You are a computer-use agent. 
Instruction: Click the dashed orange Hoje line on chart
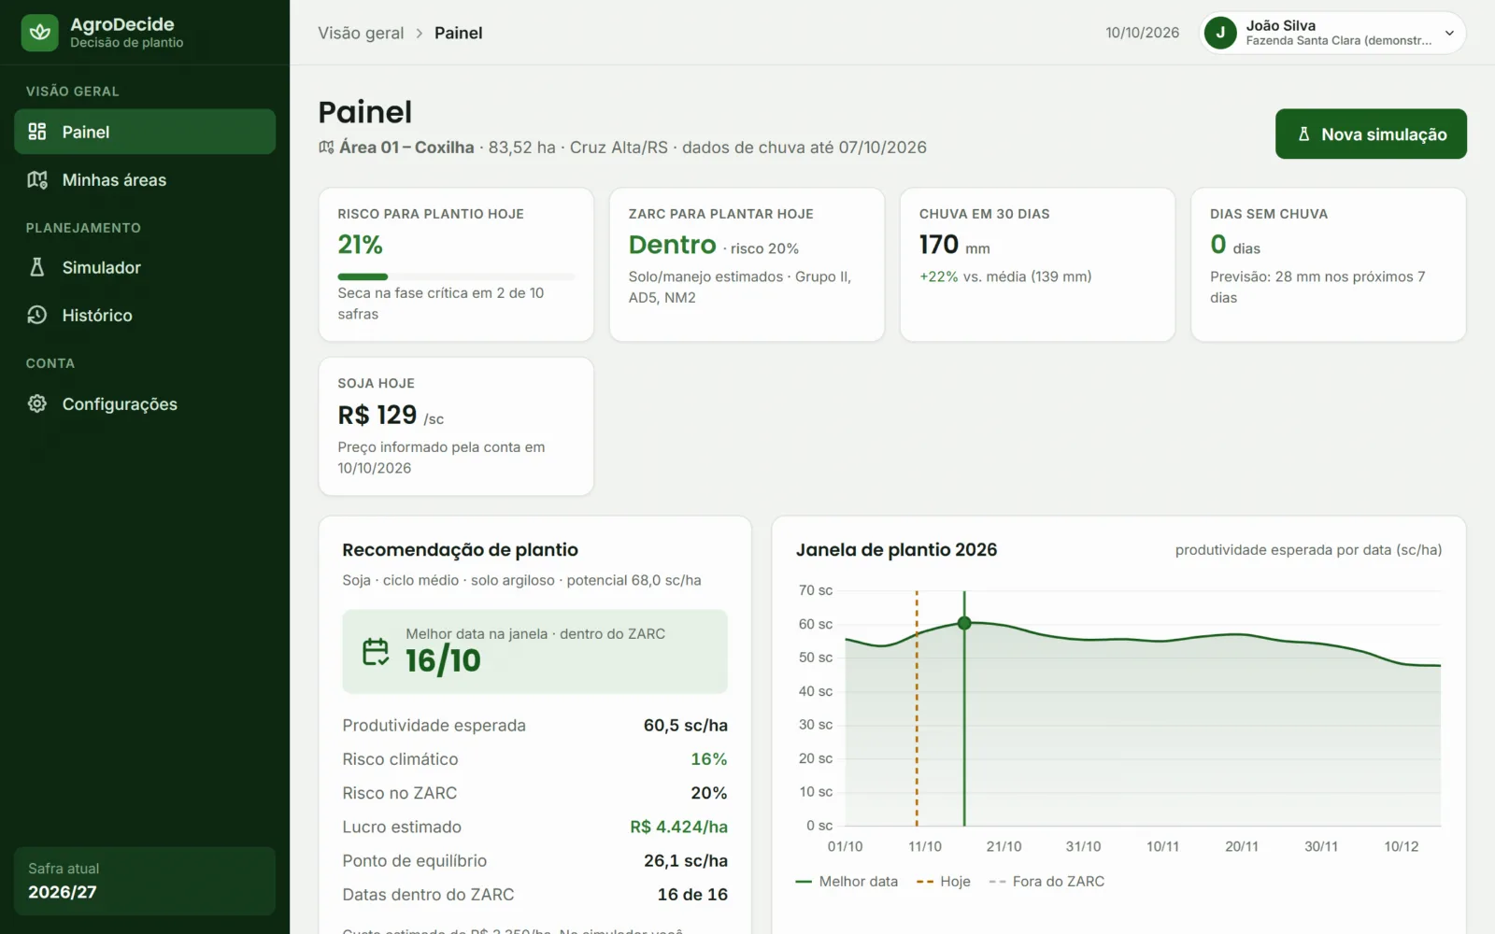[917, 708]
